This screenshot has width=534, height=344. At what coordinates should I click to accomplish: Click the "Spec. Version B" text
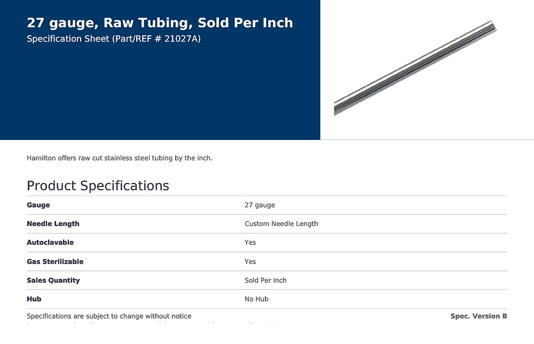[x=478, y=316]
